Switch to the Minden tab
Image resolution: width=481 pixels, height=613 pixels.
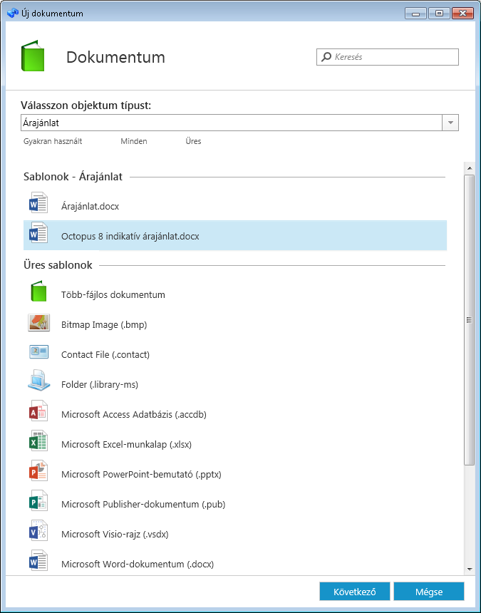pyautogui.click(x=134, y=142)
